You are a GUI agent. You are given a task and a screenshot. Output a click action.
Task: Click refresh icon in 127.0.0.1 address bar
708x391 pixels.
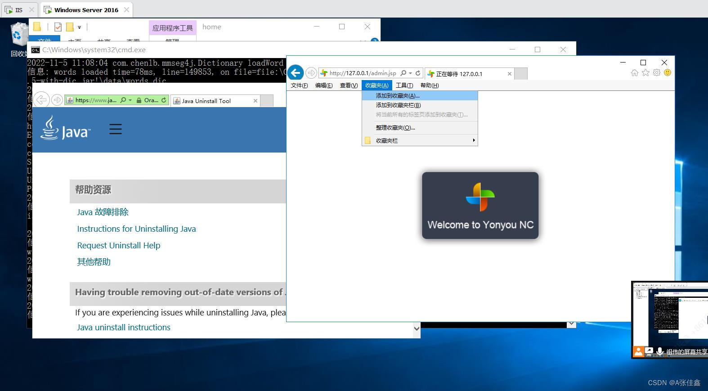pyautogui.click(x=418, y=73)
